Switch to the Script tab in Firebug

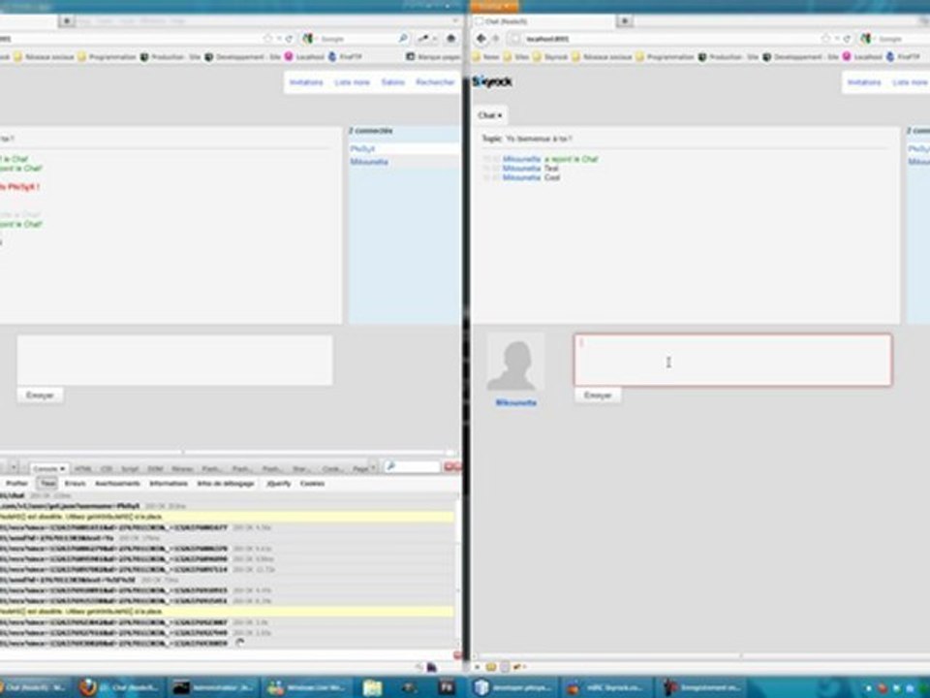click(x=130, y=469)
